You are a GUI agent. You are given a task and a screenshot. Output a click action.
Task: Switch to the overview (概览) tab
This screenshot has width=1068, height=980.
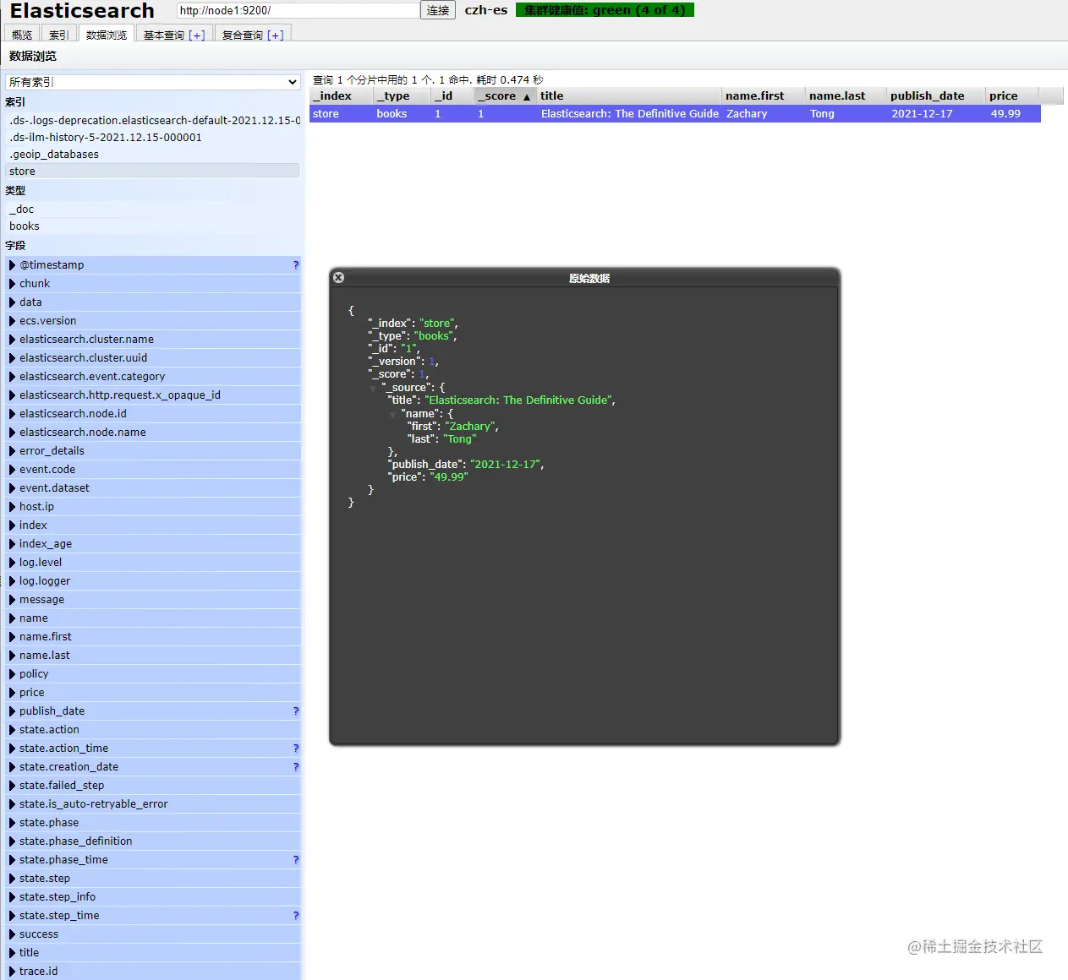[x=22, y=35]
